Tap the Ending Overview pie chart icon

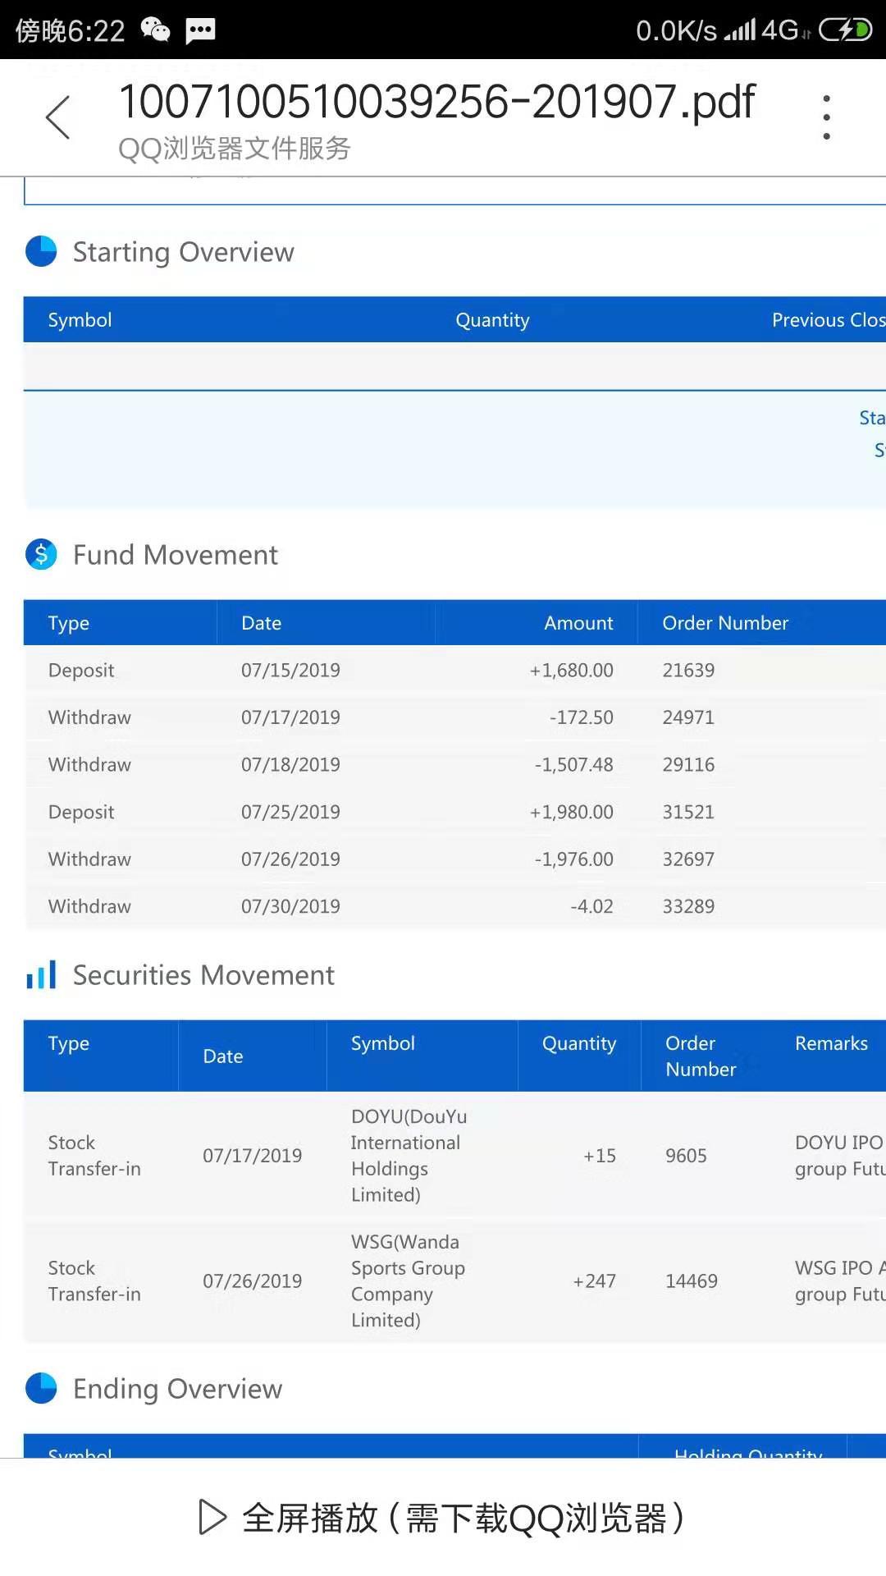[x=41, y=1388]
